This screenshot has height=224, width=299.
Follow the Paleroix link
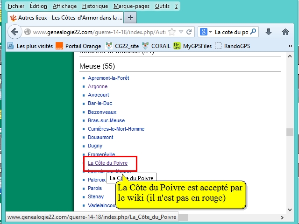point(97,180)
